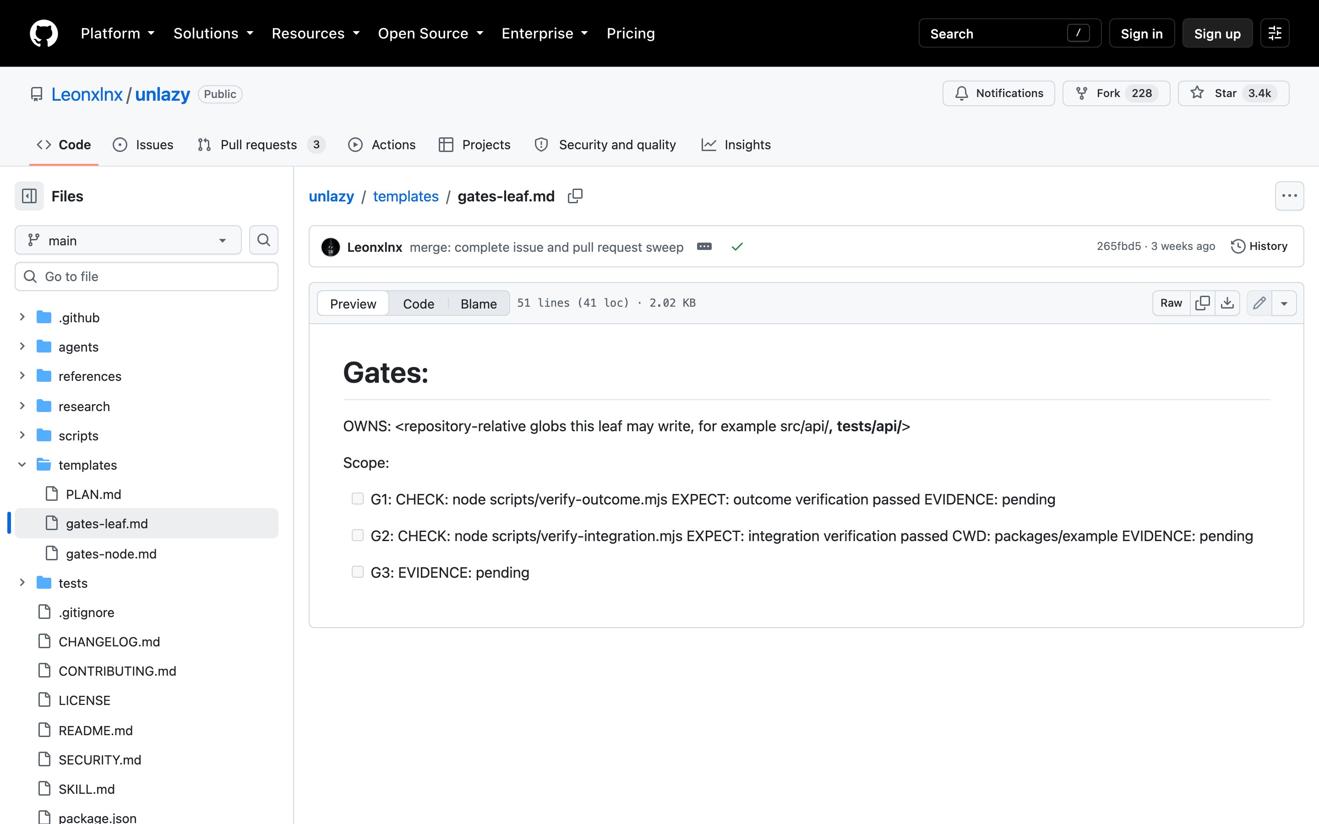Collapse the file tree side panel
1319x824 pixels.
[29, 196]
